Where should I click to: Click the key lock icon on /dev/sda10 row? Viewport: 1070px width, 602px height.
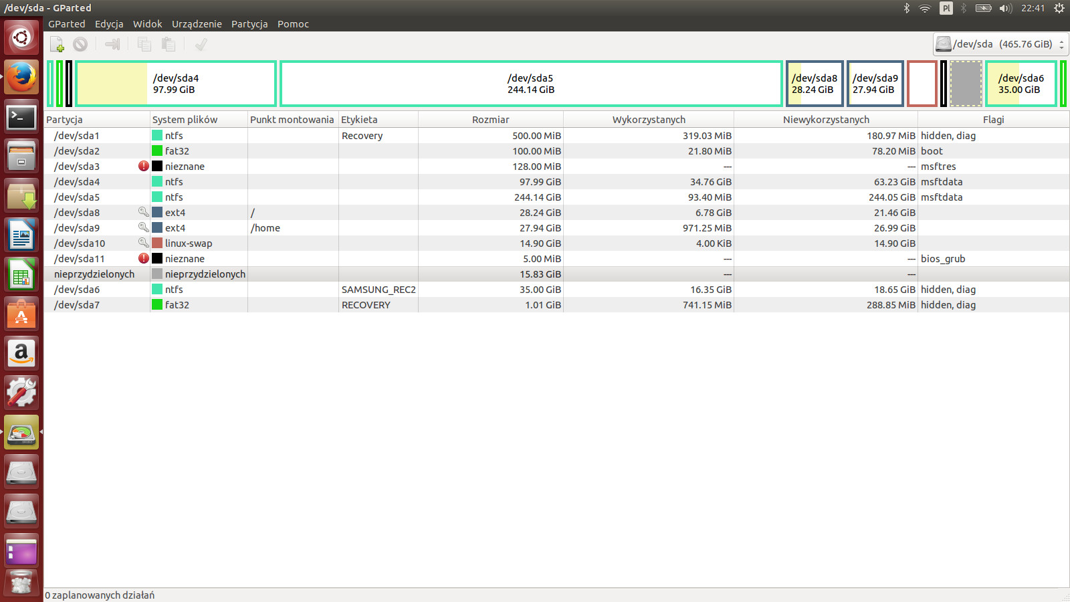click(144, 243)
